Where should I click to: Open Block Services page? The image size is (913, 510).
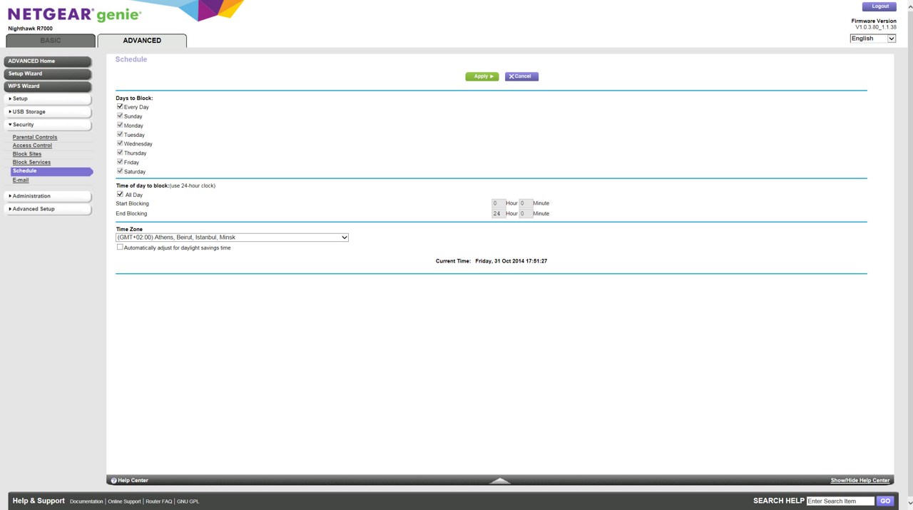31,163
